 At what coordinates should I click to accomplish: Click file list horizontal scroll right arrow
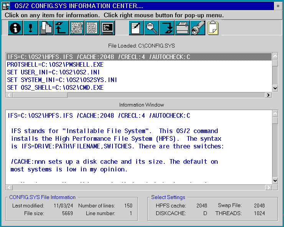point(268,95)
